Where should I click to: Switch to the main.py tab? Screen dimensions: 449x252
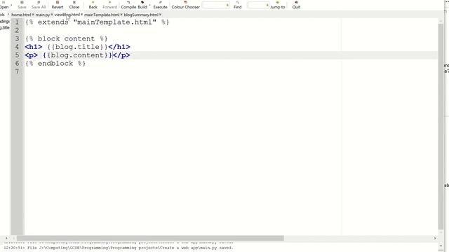(x=42, y=15)
